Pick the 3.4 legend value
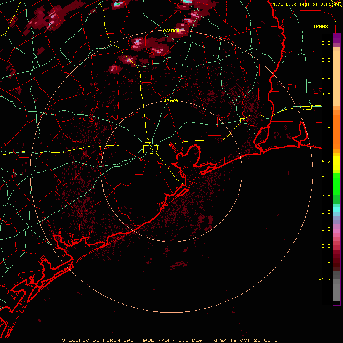 coord(326,178)
